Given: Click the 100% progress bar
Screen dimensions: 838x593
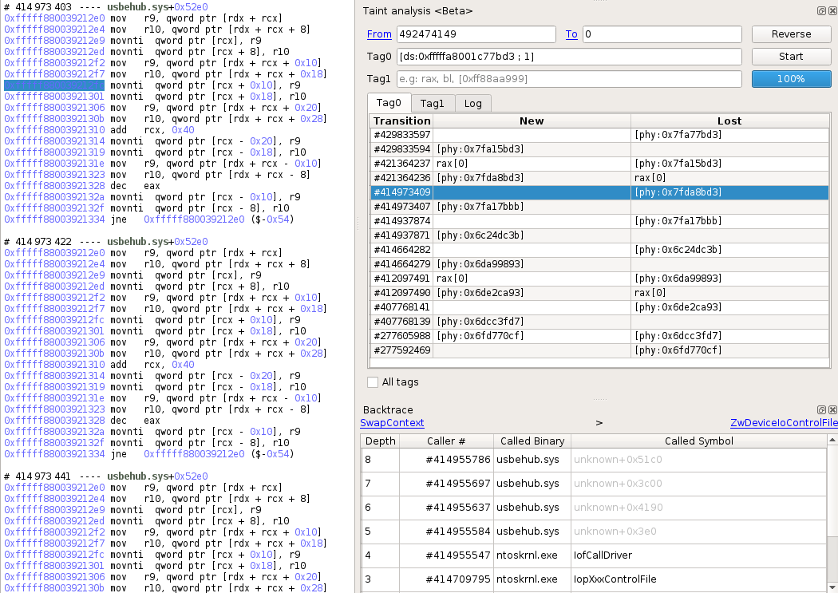Looking at the screenshot, I should pyautogui.click(x=791, y=79).
